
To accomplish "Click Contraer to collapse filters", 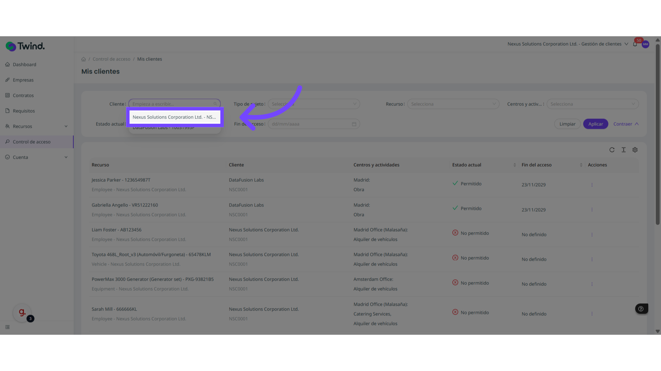I will 626,124.
